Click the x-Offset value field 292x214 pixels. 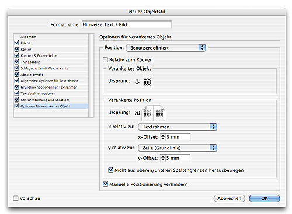[x=178, y=137]
